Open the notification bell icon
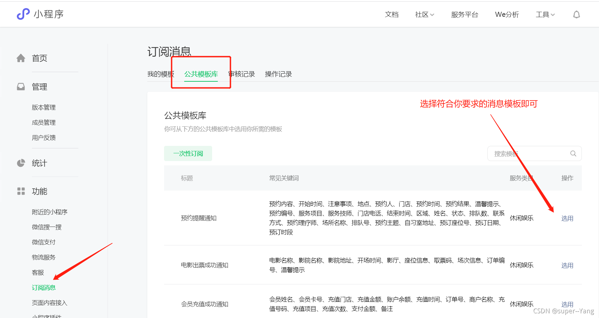The width and height of the screenshot is (599, 318). coord(576,14)
